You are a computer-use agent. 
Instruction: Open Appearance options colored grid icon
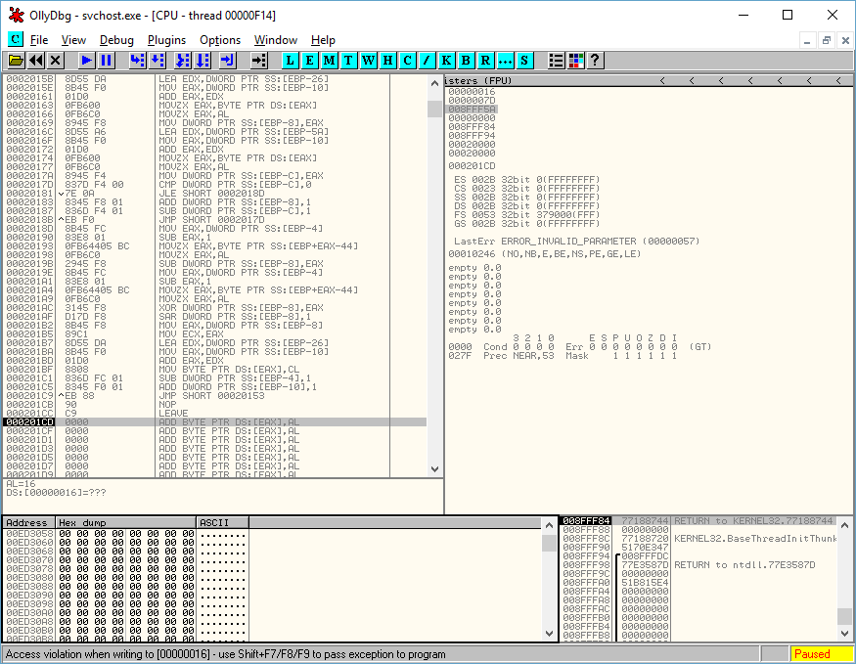(575, 60)
